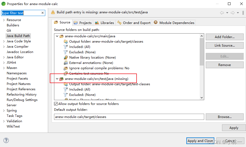Click the filter icon of Excluded under test/java
The height and width of the screenshot is (147, 246).
[x=65, y=95]
